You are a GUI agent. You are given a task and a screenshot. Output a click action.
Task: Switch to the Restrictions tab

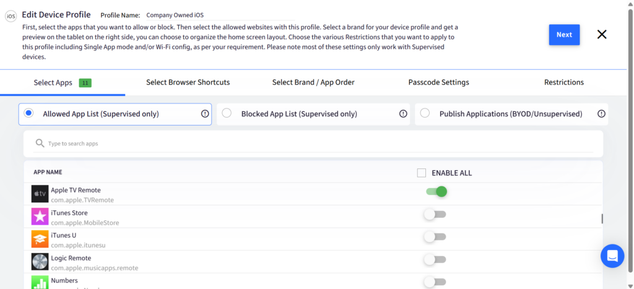click(x=563, y=82)
